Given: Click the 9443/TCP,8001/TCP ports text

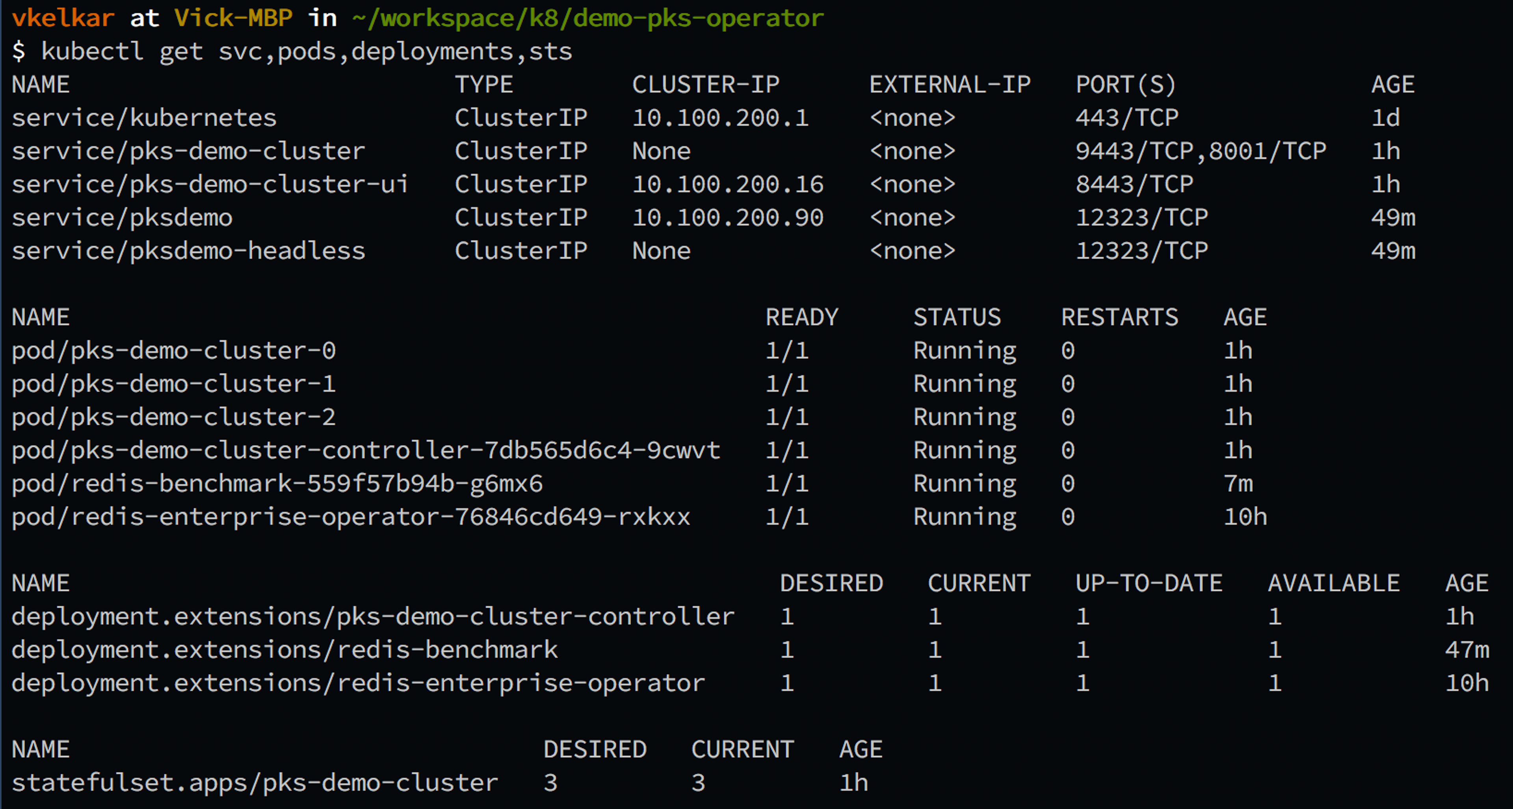Looking at the screenshot, I should click(1200, 152).
